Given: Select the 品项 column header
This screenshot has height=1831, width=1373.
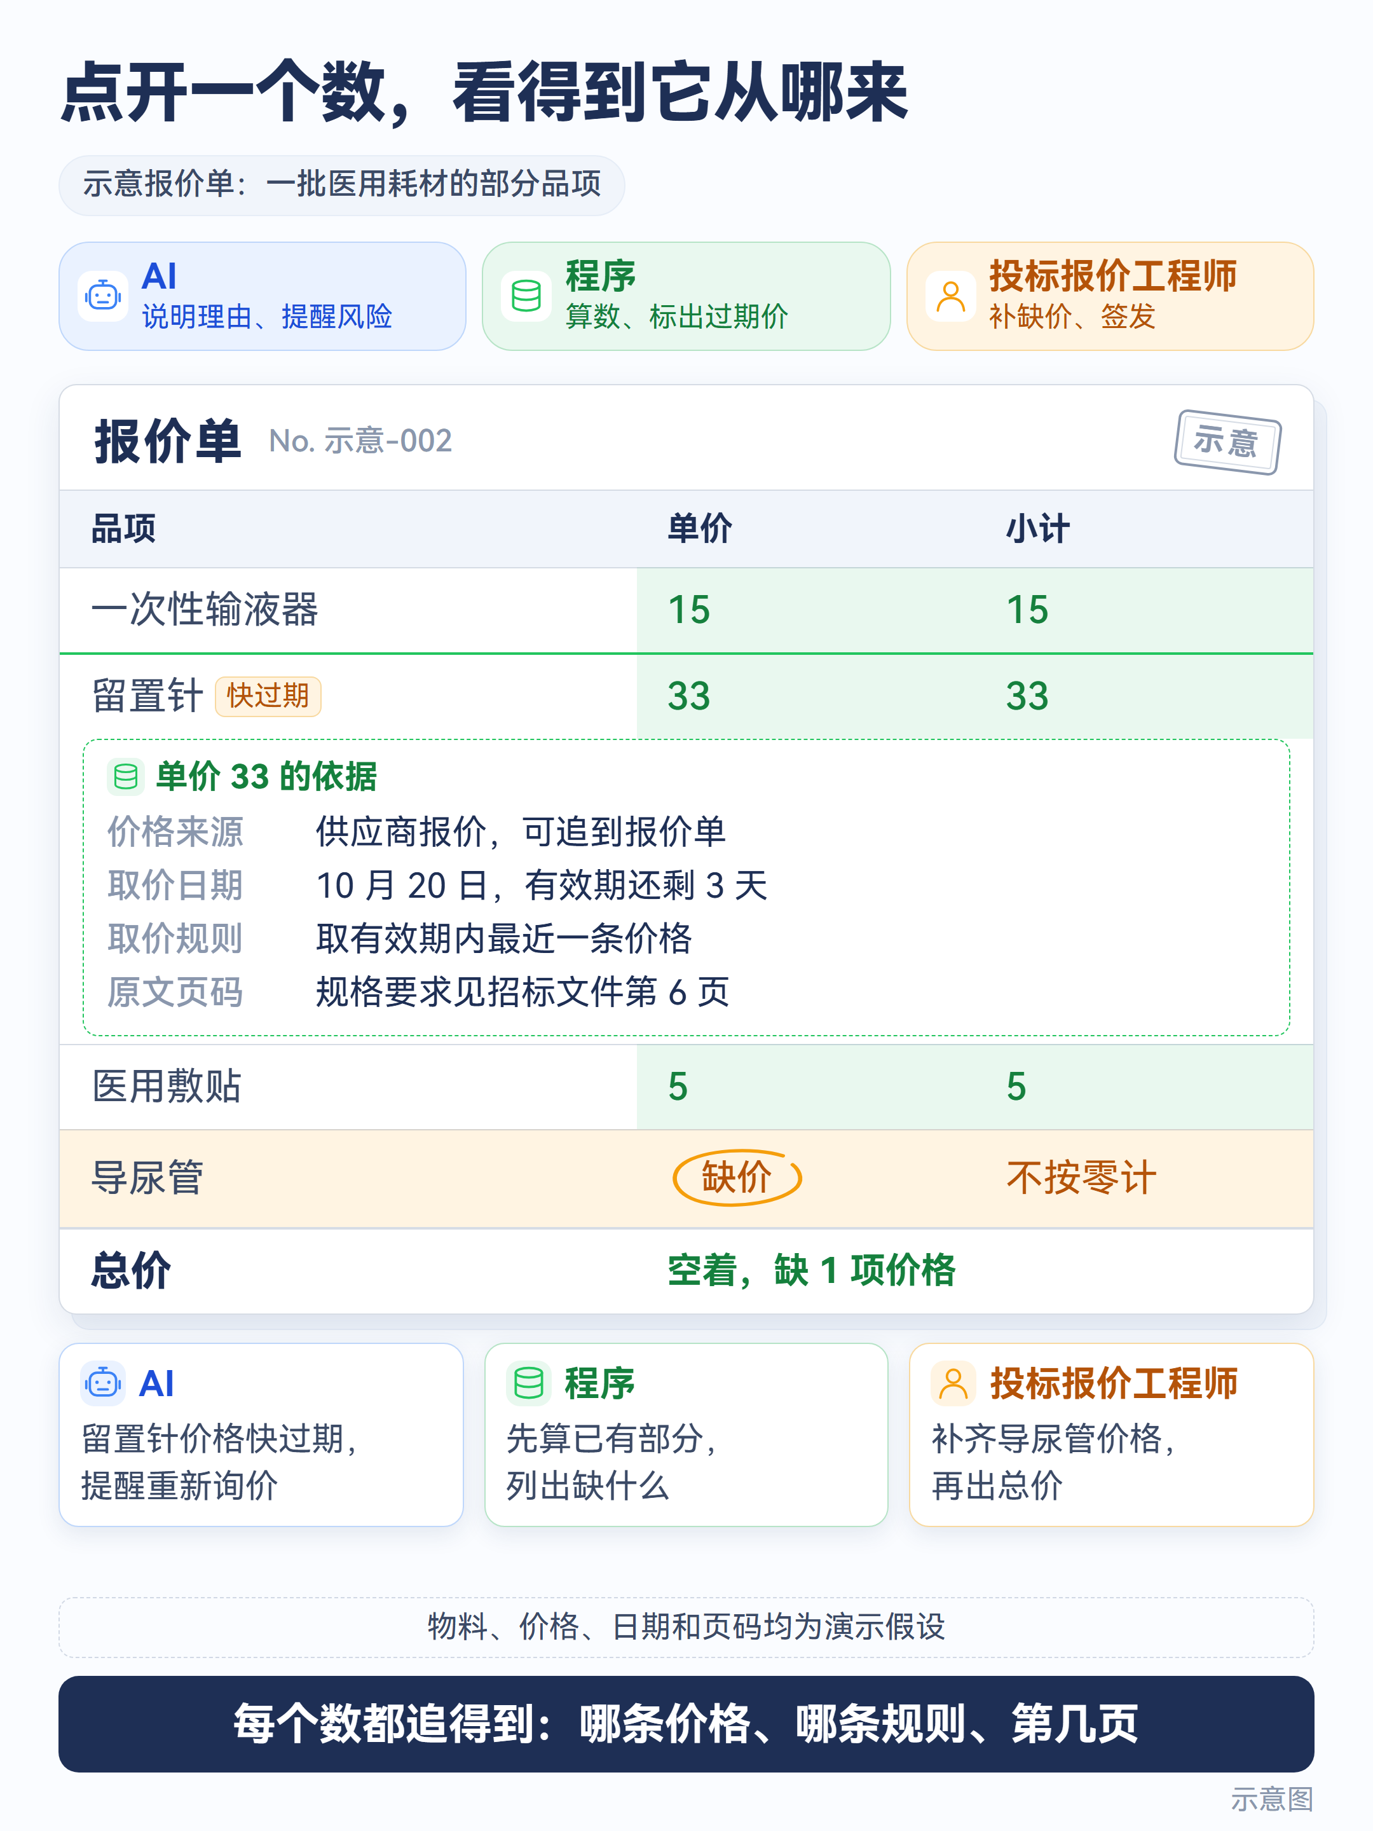Looking at the screenshot, I should pos(123,528).
